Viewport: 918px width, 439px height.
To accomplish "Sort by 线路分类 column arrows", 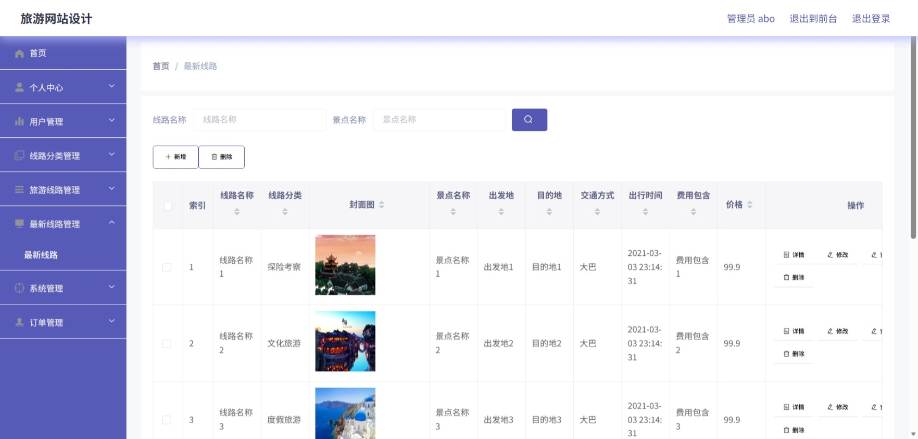I will coord(285,212).
